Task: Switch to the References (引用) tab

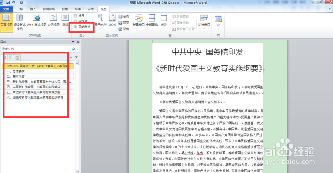Action: point(65,9)
